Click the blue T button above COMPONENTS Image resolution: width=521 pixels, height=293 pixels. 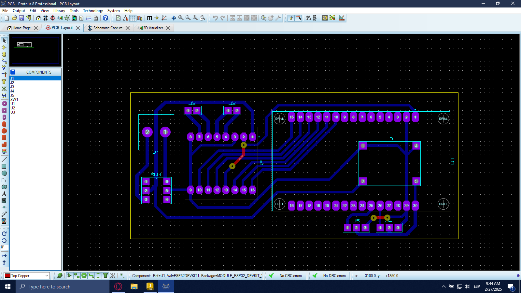pyautogui.click(x=13, y=72)
